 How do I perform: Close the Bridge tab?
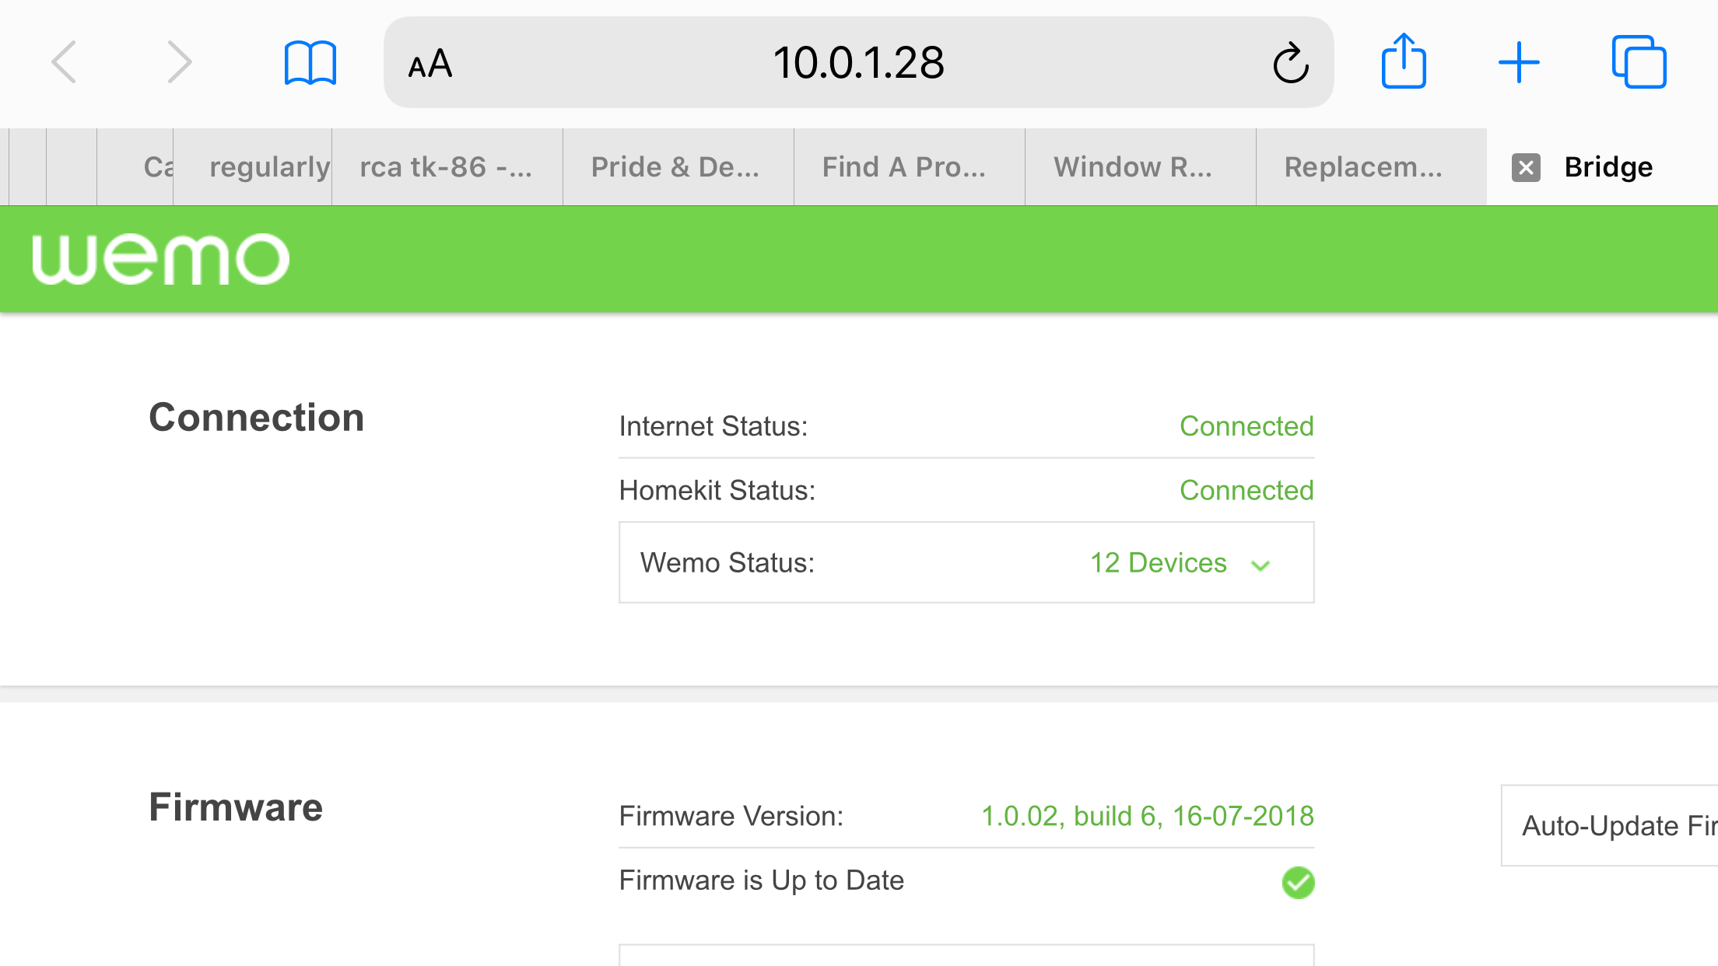pyautogui.click(x=1526, y=167)
